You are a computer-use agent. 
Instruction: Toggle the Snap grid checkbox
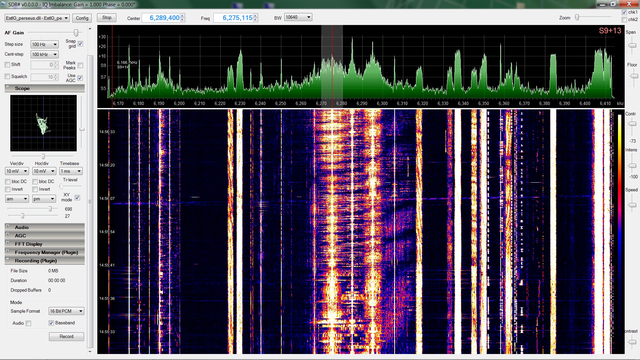pyautogui.click(x=80, y=44)
